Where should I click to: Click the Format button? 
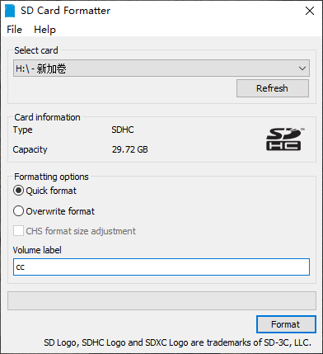286,324
